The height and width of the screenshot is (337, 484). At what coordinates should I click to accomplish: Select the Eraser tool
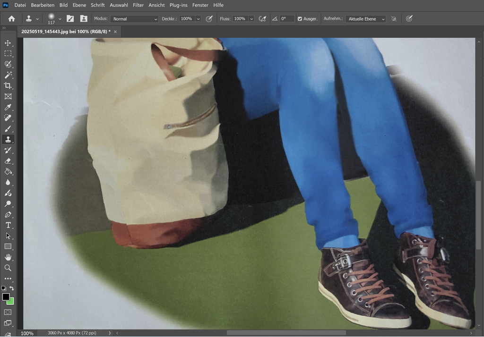(x=8, y=161)
